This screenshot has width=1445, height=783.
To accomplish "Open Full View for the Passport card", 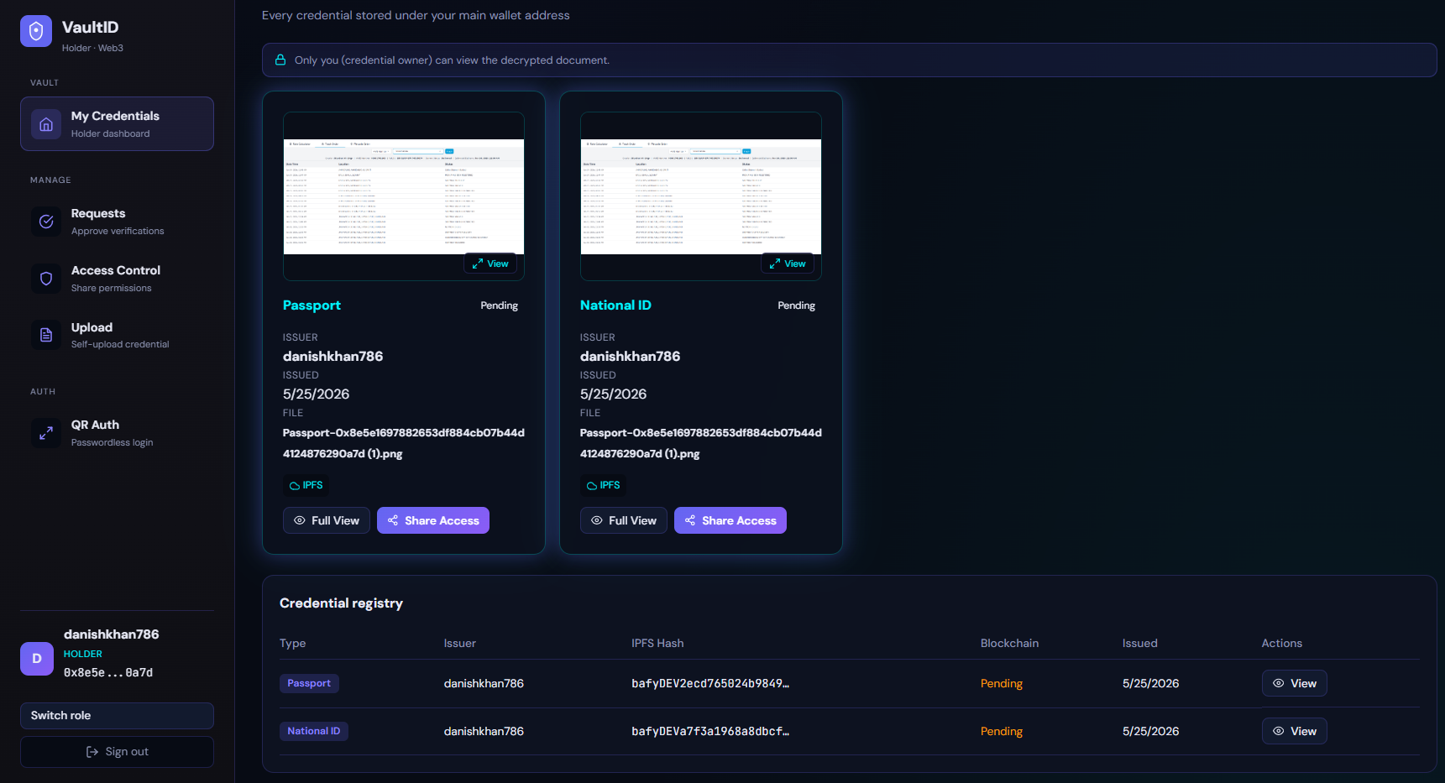I will click(327, 520).
